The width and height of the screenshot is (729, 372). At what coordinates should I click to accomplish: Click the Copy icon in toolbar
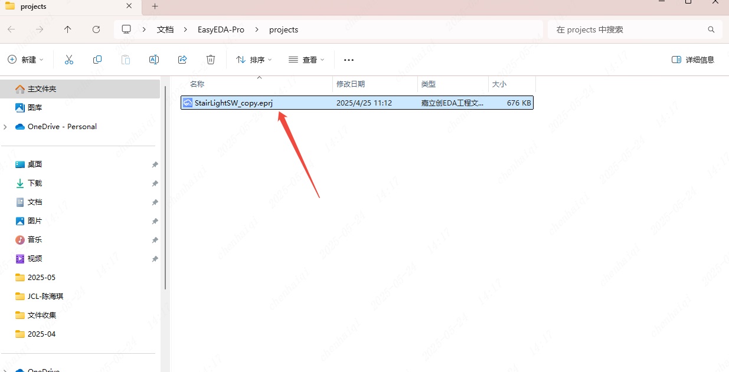coord(97,60)
